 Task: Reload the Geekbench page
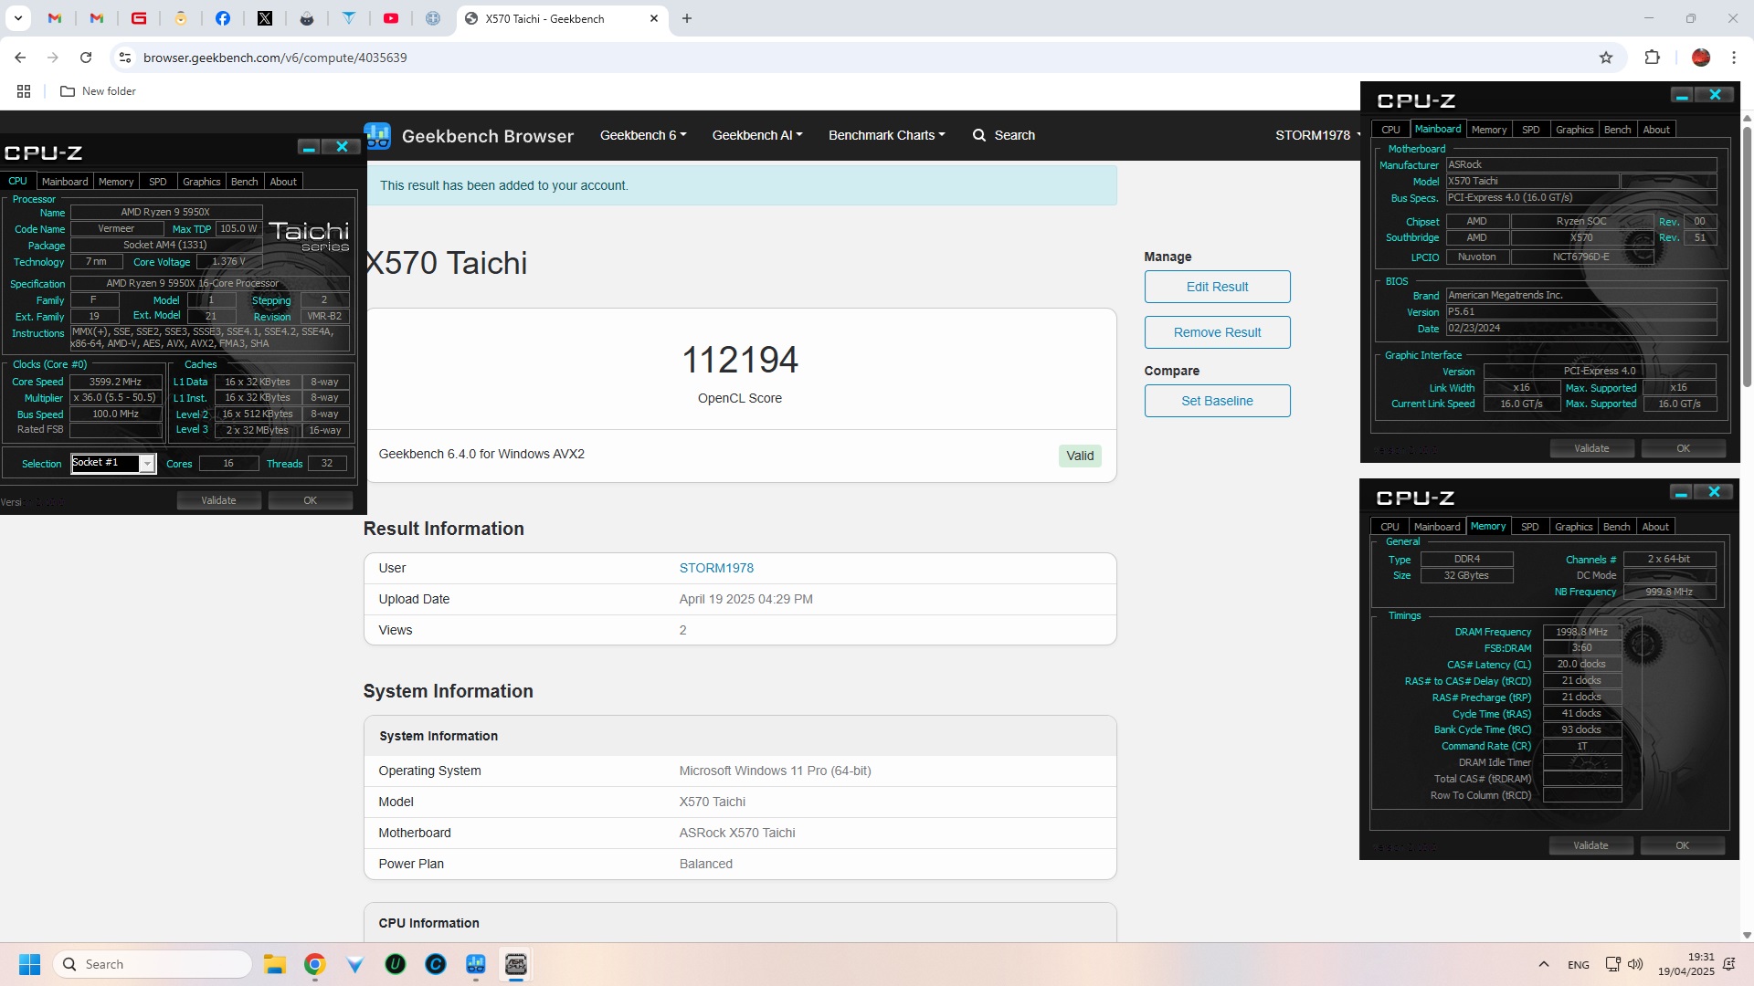tap(86, 58)
